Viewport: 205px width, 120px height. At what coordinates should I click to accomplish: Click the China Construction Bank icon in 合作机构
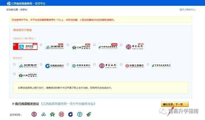(71, 114)
